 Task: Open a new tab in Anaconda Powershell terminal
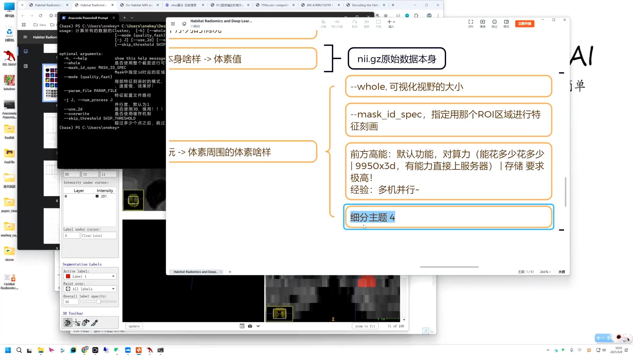[x=124, y=18]
